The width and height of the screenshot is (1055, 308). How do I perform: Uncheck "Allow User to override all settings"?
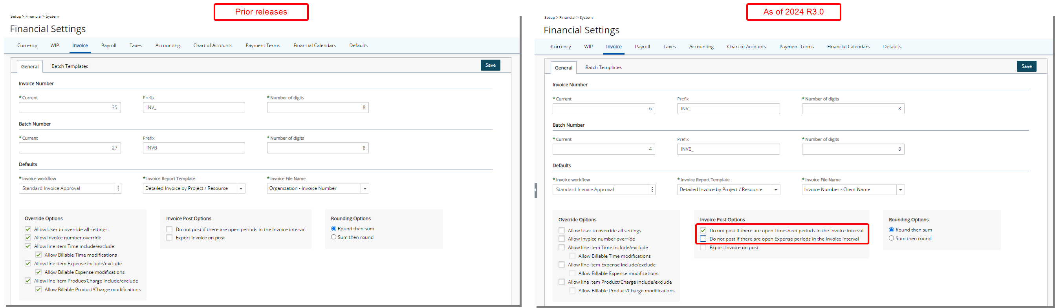pos(28,229)
